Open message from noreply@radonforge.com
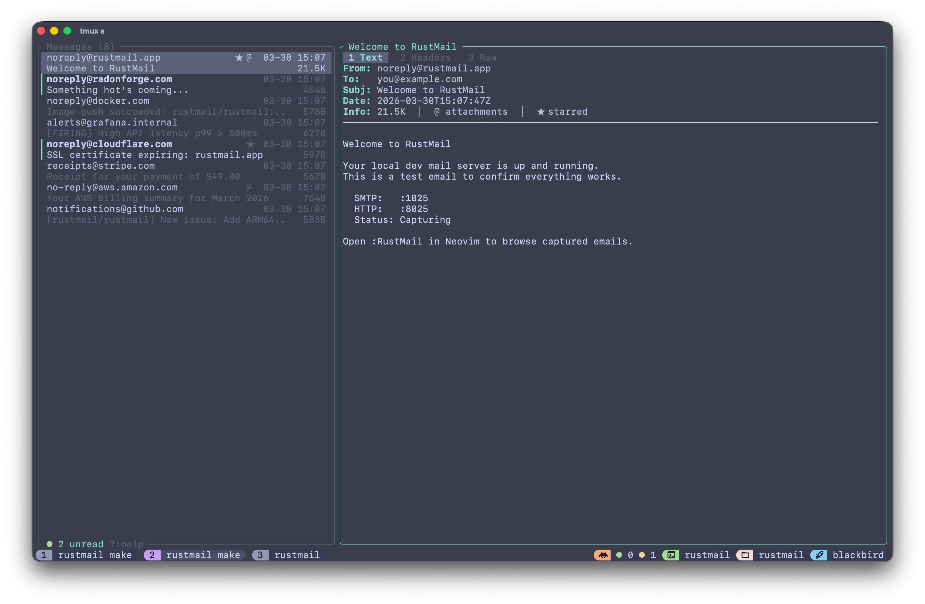This screenshot has width=925, height=604. click(x=186, y=85)
